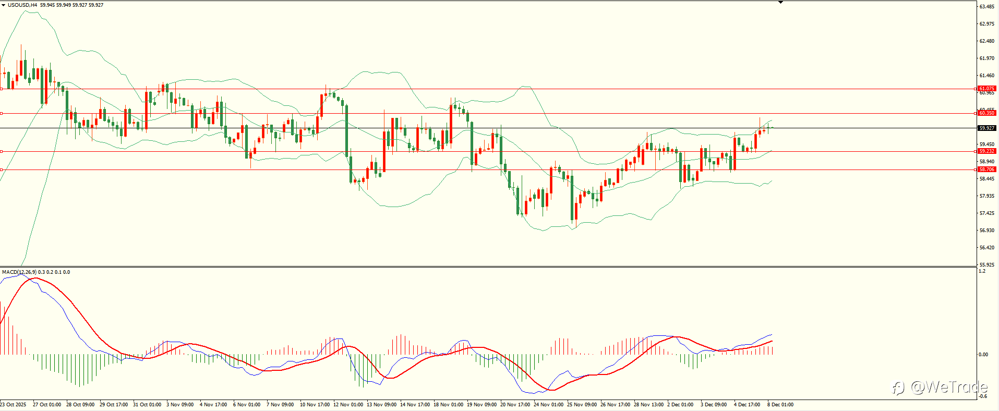Viewport: 999px width, 411px height.
Task: Click the 4 Dec 17:00 time axis label
Action: click(x=747, y=405)
